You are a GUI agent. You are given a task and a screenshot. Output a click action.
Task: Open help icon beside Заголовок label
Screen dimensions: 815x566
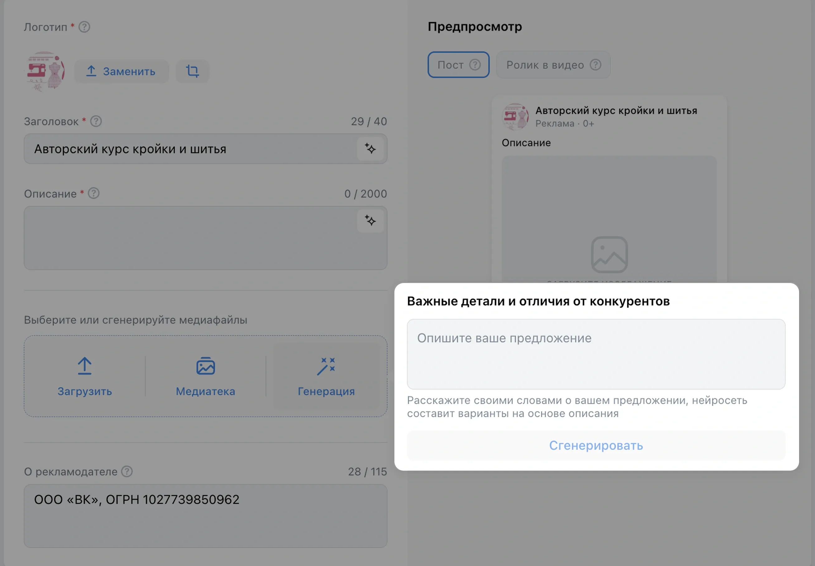pos(96,121)
